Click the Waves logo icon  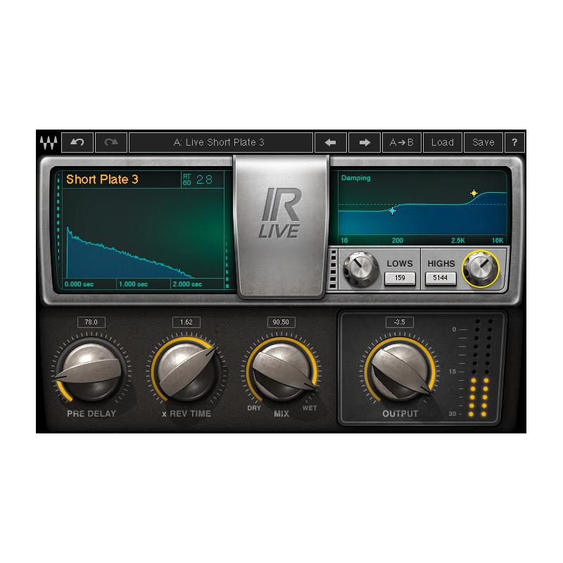click(x=49, y=142)
